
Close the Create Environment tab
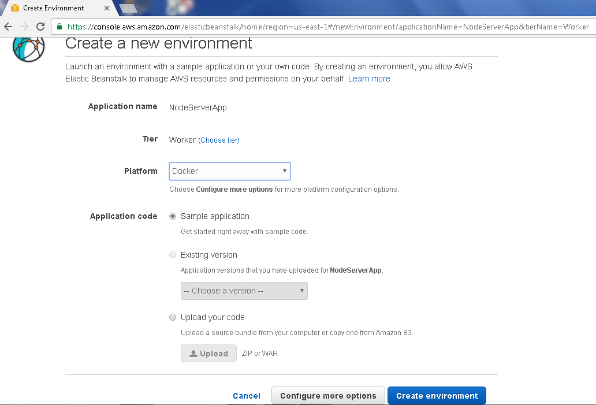click(107, 8)
